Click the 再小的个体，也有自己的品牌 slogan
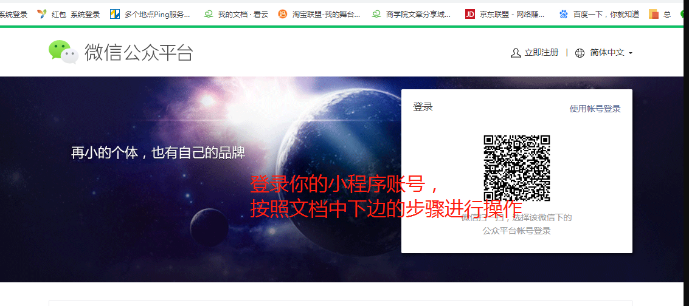 (x=158, y=153)
